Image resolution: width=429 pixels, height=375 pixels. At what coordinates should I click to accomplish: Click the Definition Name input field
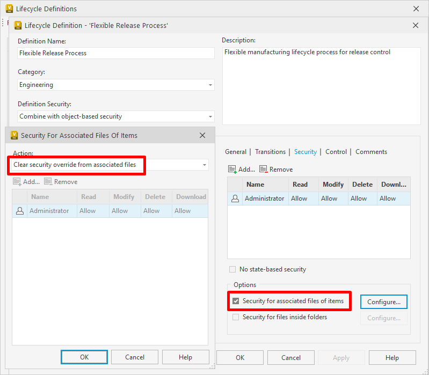pos(116,53)
